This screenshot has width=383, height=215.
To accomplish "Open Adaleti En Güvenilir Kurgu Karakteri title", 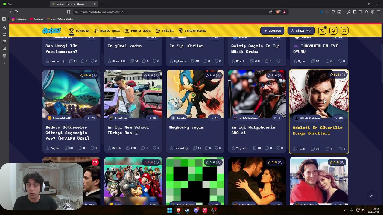I will point(317,130).
